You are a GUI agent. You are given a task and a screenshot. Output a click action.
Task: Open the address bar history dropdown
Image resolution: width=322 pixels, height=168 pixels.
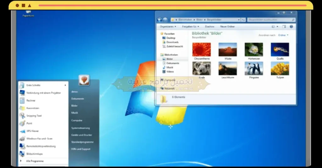239,20
